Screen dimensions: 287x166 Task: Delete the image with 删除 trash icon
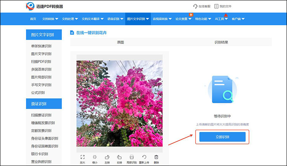click(x=156, y=157)
